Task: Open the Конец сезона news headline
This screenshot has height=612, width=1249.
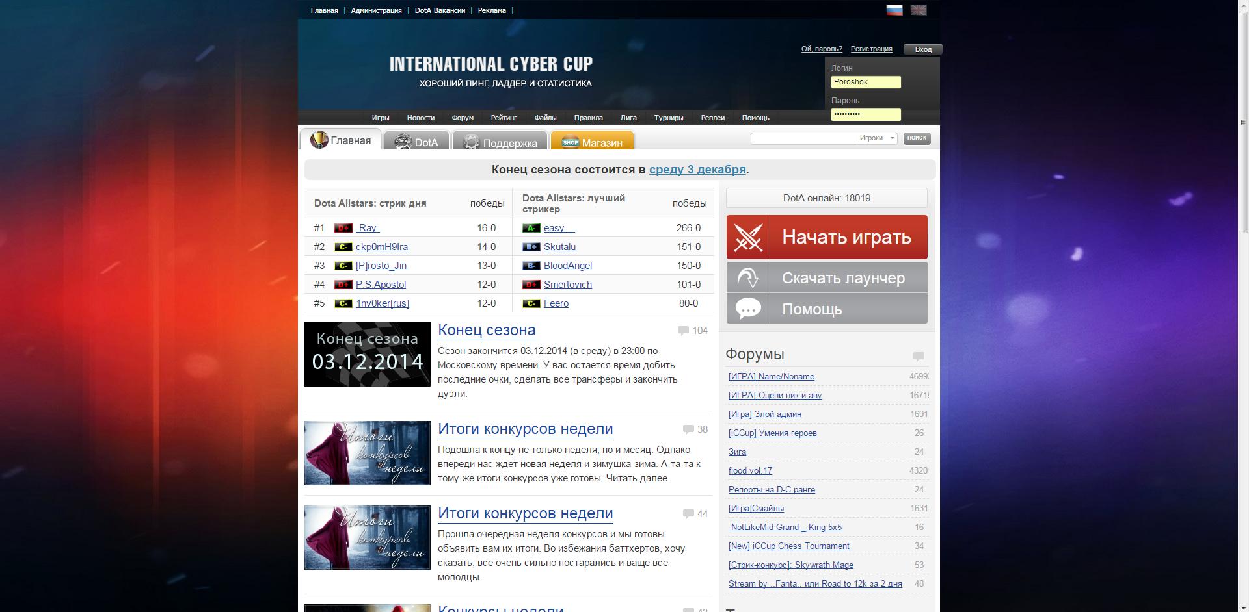Action: pyautogui.click(x=487, y=330)
